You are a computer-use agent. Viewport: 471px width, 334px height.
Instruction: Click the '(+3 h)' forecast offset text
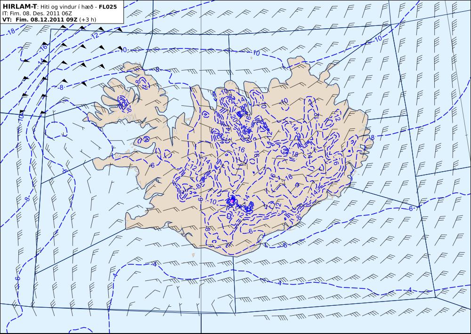pos(88,19)
